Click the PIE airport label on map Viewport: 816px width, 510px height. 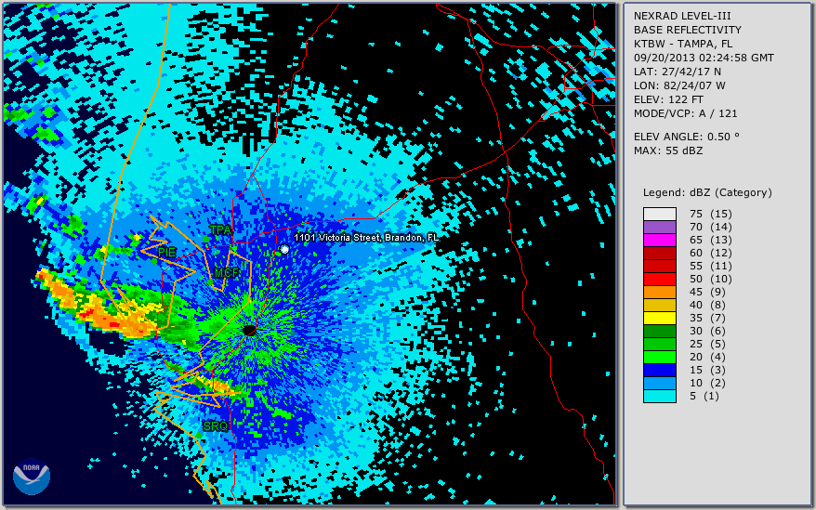coord(167,253)
